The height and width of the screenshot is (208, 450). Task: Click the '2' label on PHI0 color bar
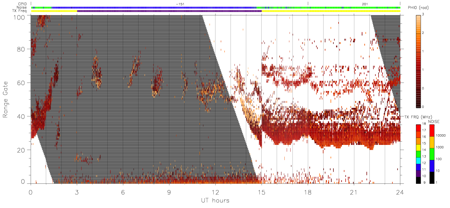(423, 33)
